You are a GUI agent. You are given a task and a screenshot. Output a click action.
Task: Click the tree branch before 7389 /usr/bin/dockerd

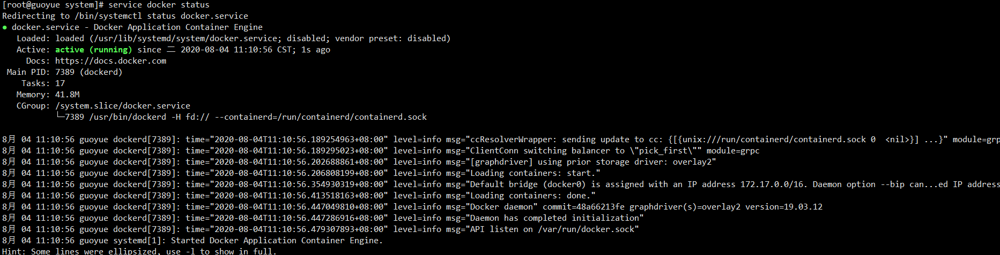pos(60,117)
